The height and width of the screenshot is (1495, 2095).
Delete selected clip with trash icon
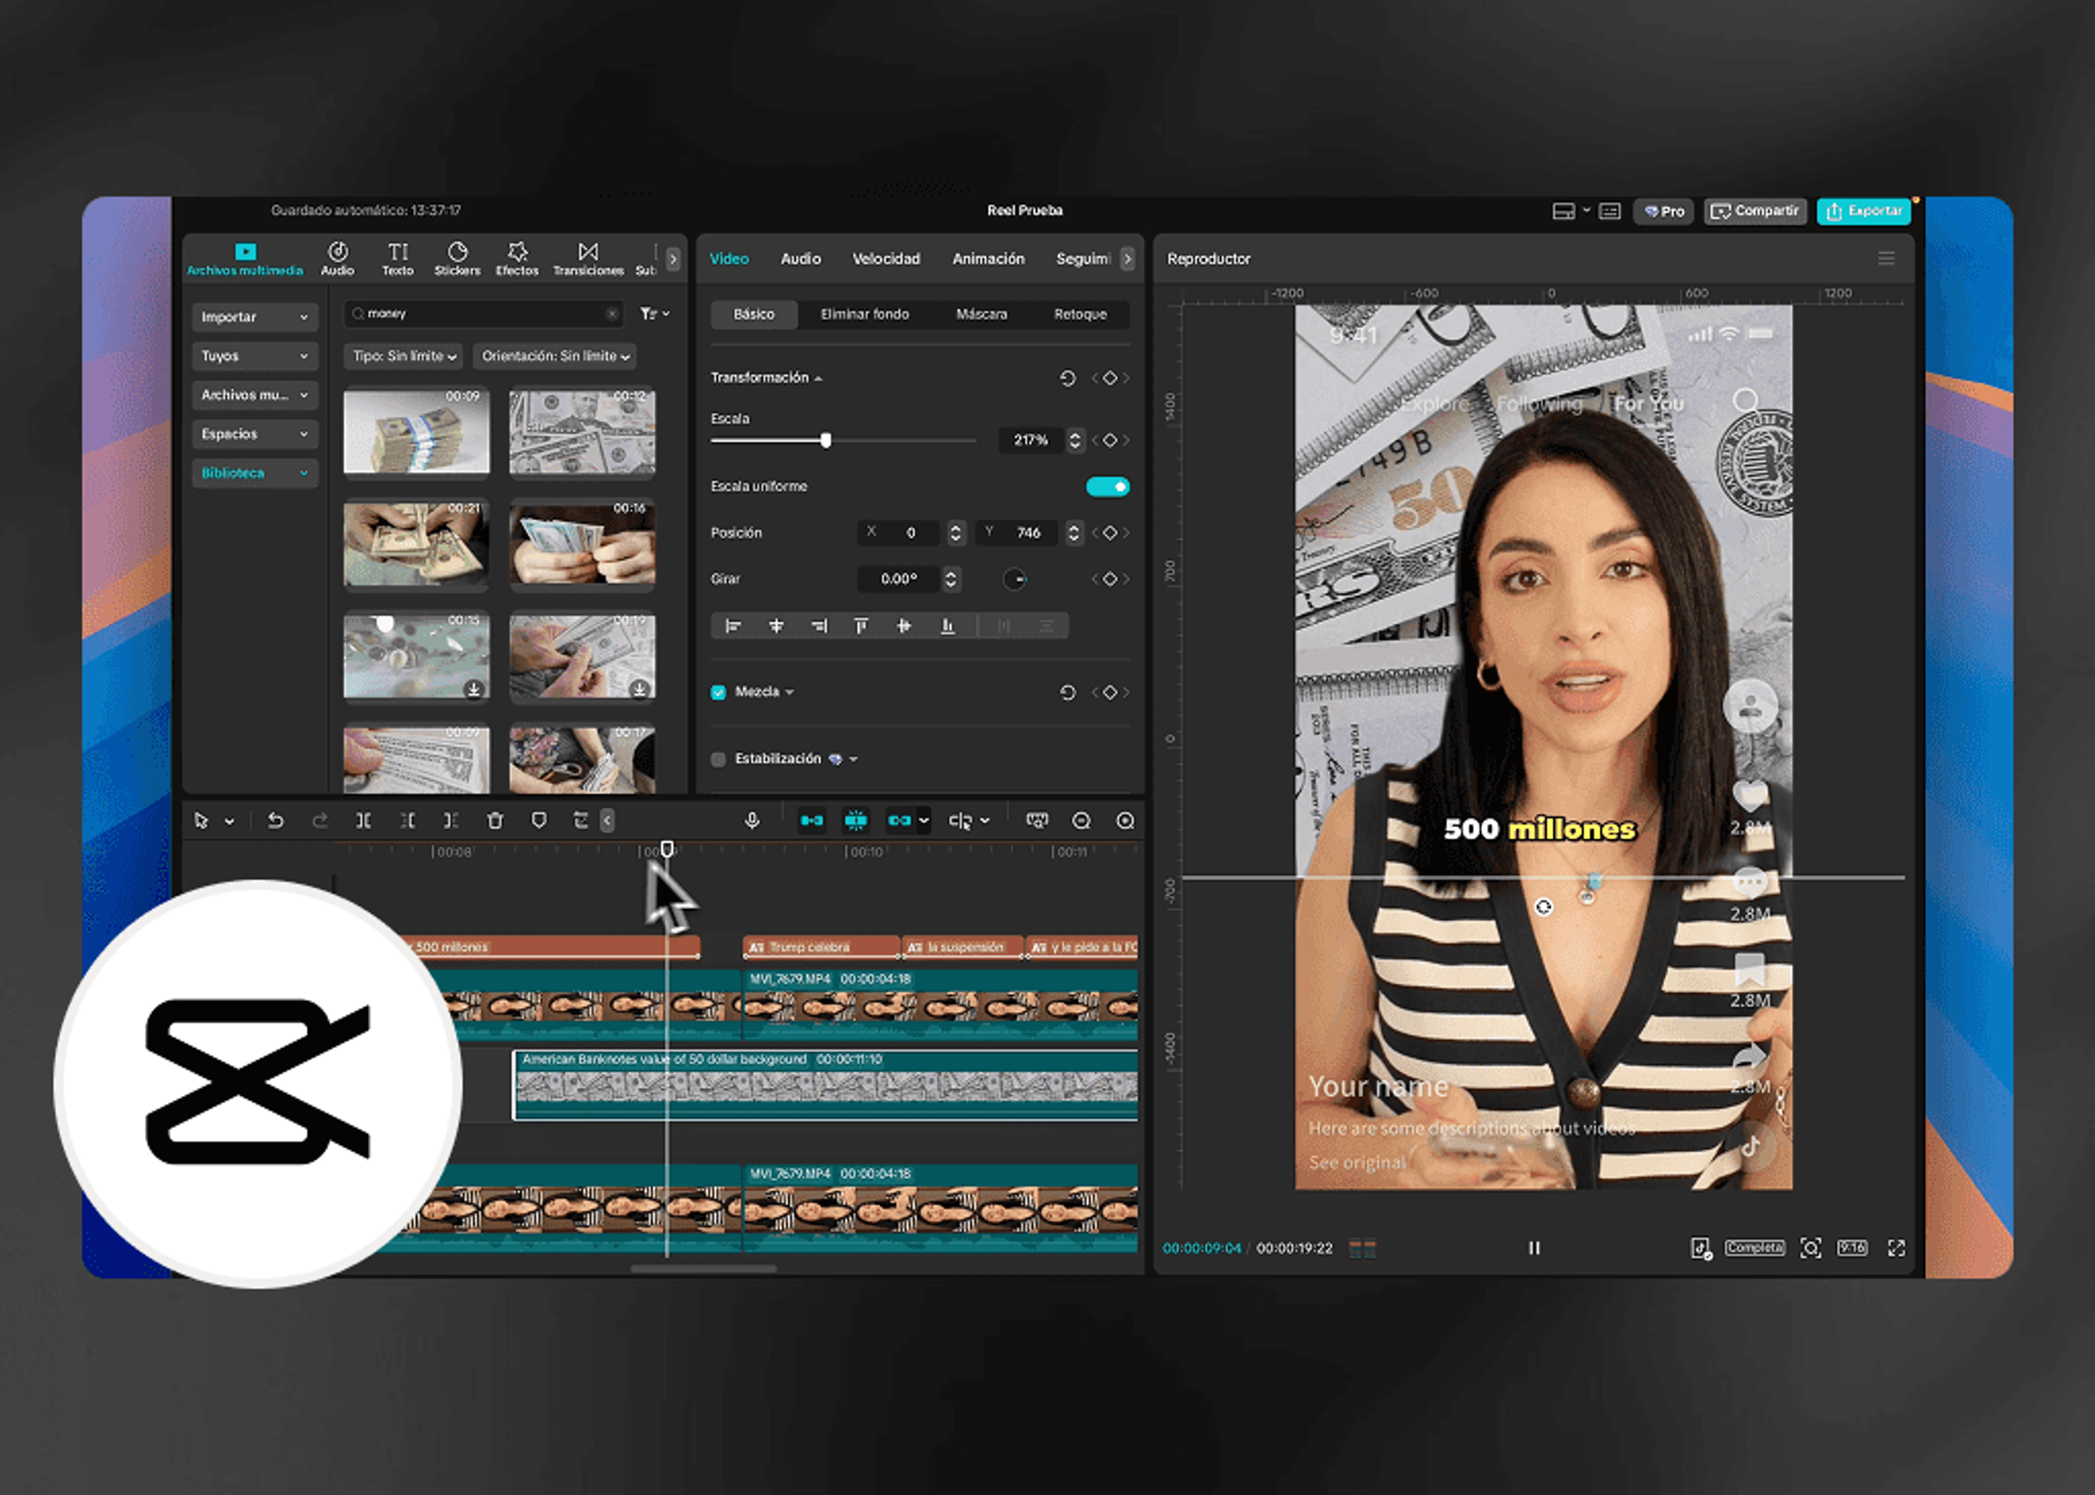pyautogui.click(x=495, y=820)
